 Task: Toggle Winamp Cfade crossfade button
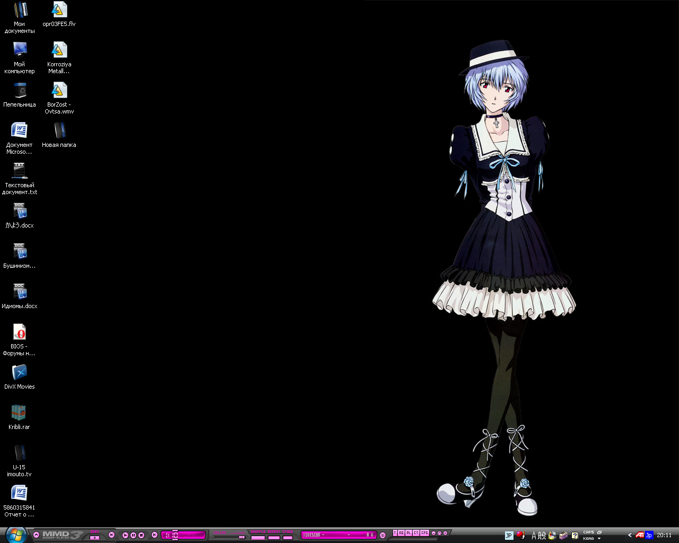(288, 538)
